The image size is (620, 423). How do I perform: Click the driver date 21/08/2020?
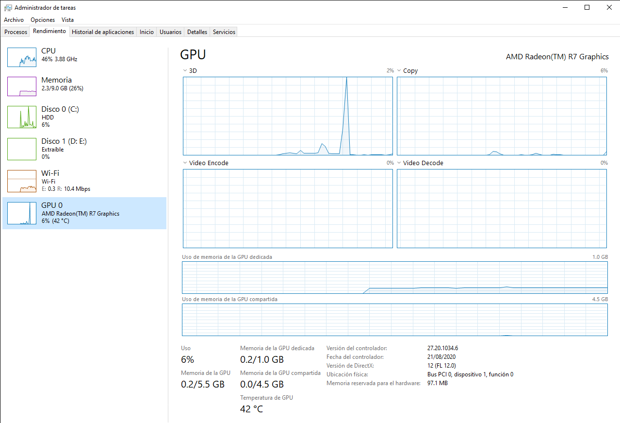point(441,357)
